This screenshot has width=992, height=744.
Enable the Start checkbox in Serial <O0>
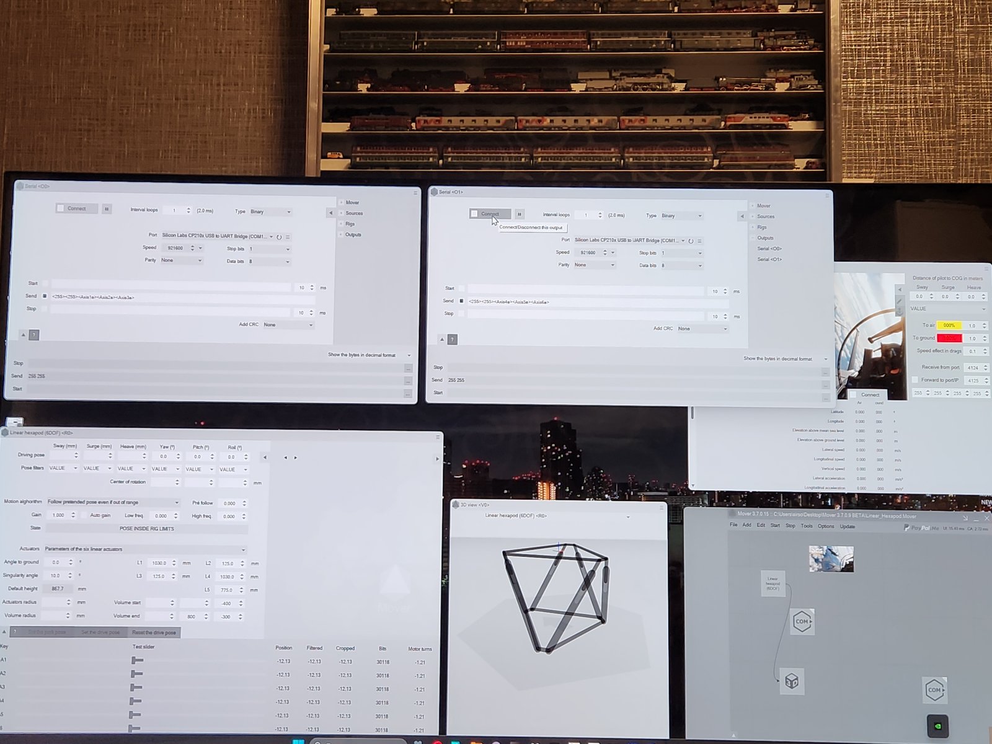tap(45, 283)
